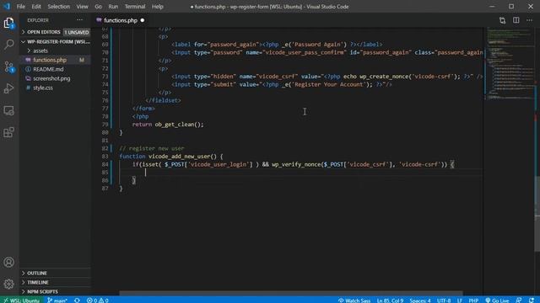This screenshot has width=540, height=303.
Task: Open notifications bell in status bar
Action: [x=532, y=300]
